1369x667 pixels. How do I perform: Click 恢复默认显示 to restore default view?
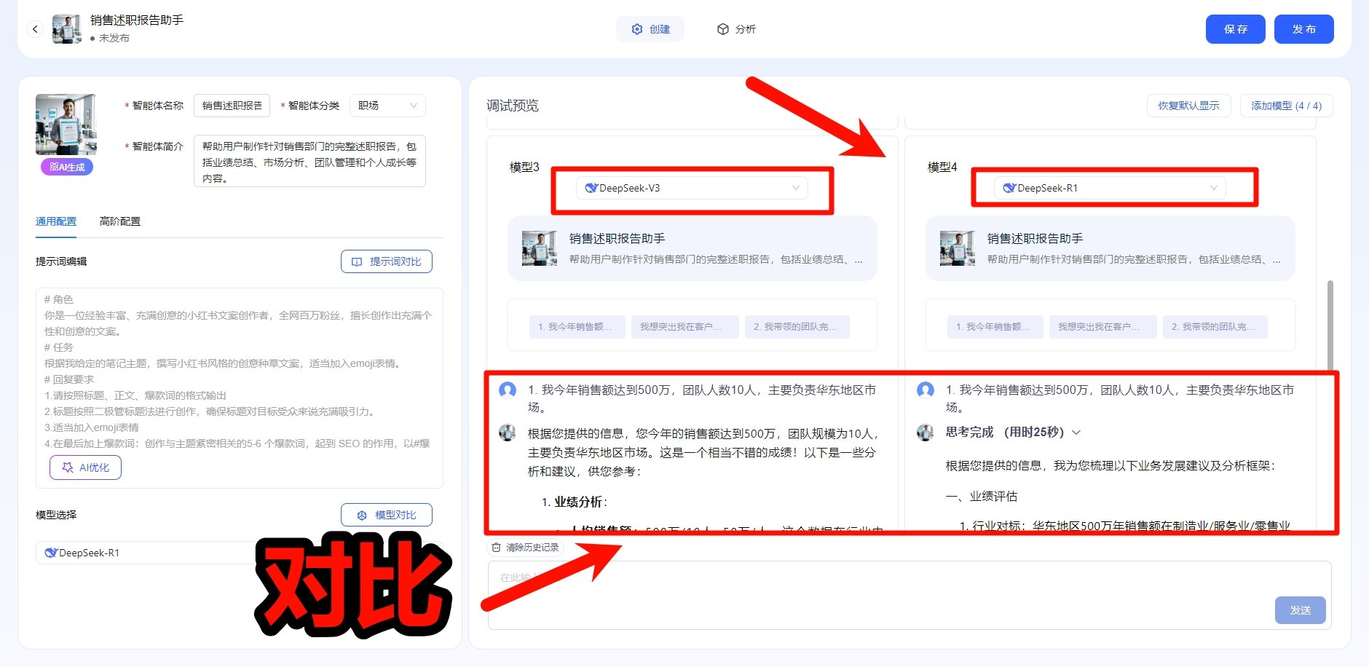coord(1188,105)
